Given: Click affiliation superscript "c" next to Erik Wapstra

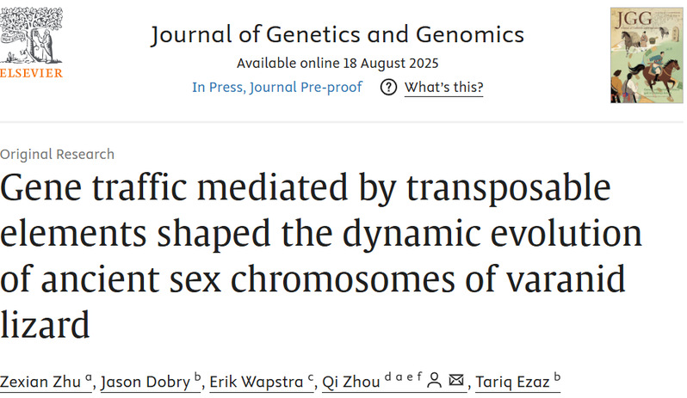Looking at the screenshot, I should pyautogui.click(x=309, y=377).
